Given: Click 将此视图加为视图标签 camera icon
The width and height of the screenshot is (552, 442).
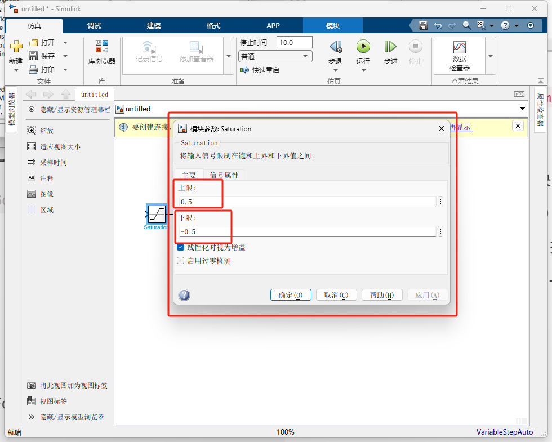Looking at the screenshot, I should pos(32,385).
